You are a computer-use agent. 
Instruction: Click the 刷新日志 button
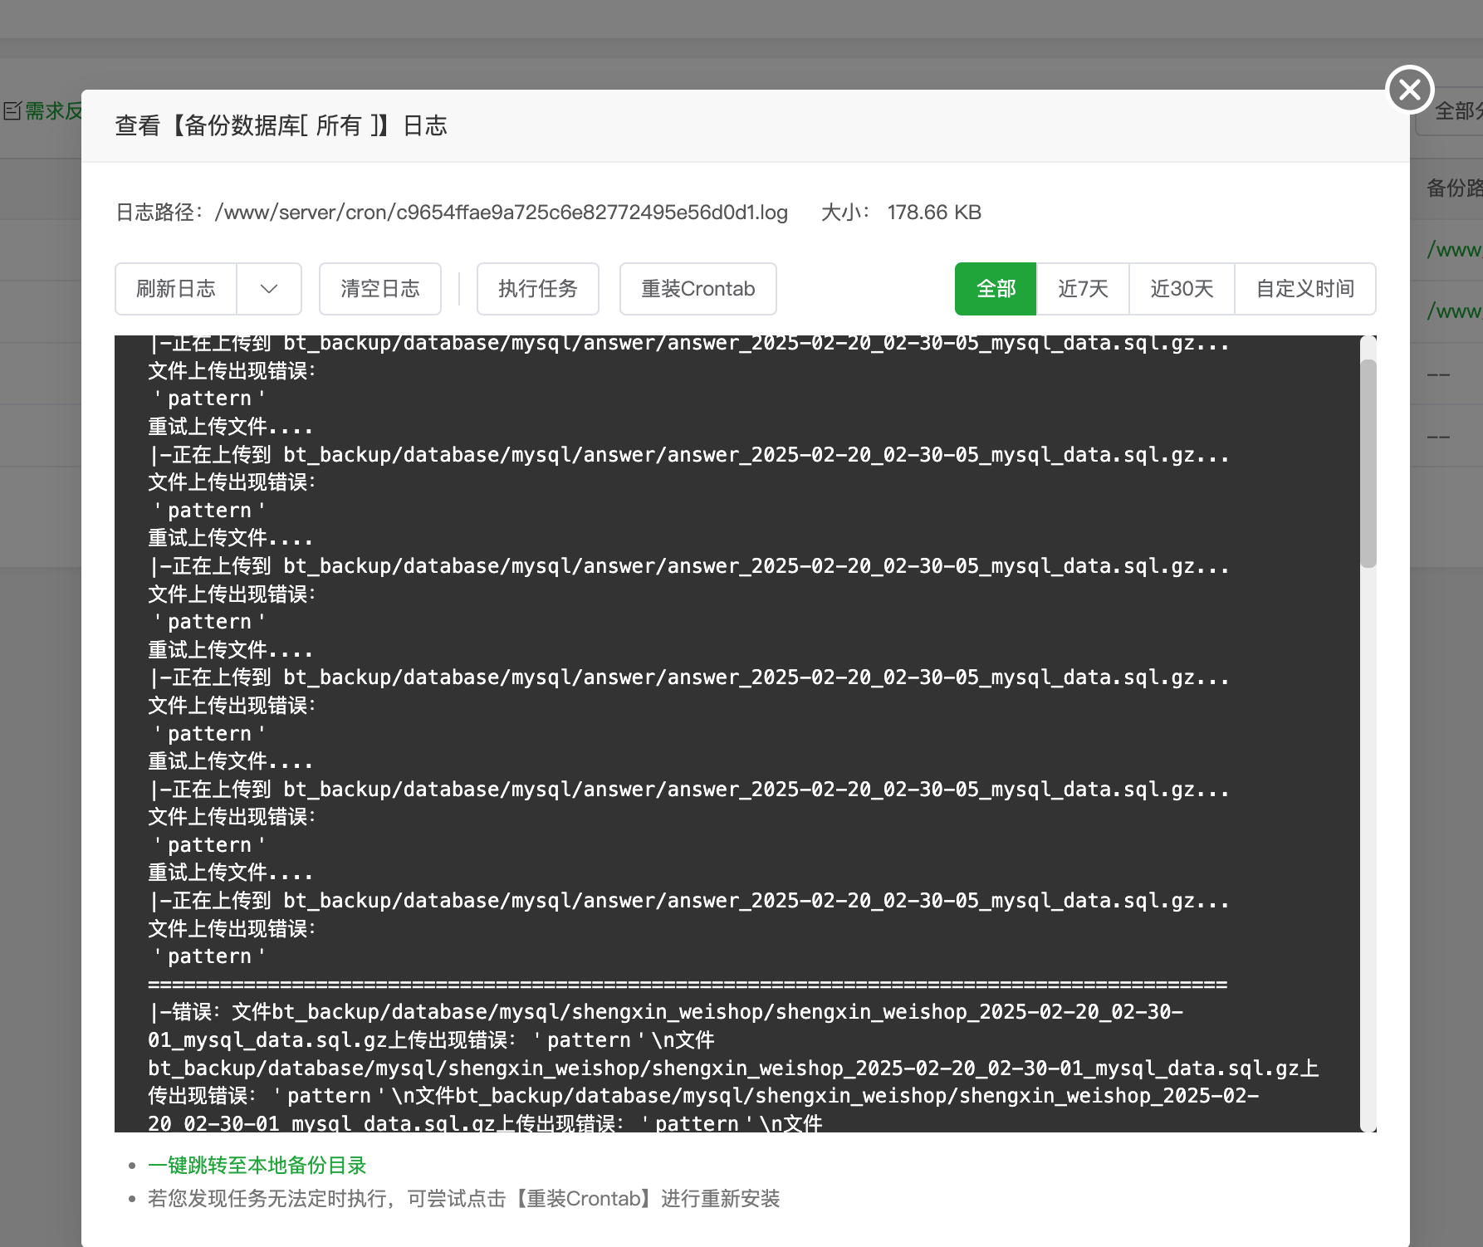176,289
